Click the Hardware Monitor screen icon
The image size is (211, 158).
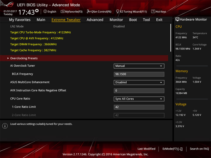177,20
